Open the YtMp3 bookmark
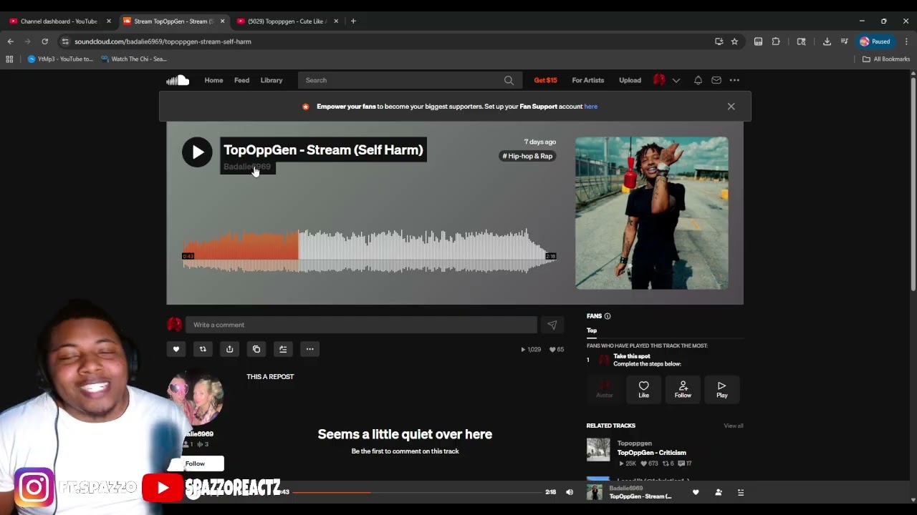This screenshot has width=917, height=515. pos(60,59)
